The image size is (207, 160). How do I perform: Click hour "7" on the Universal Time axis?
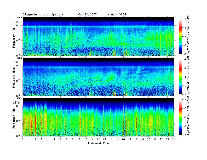67,139
